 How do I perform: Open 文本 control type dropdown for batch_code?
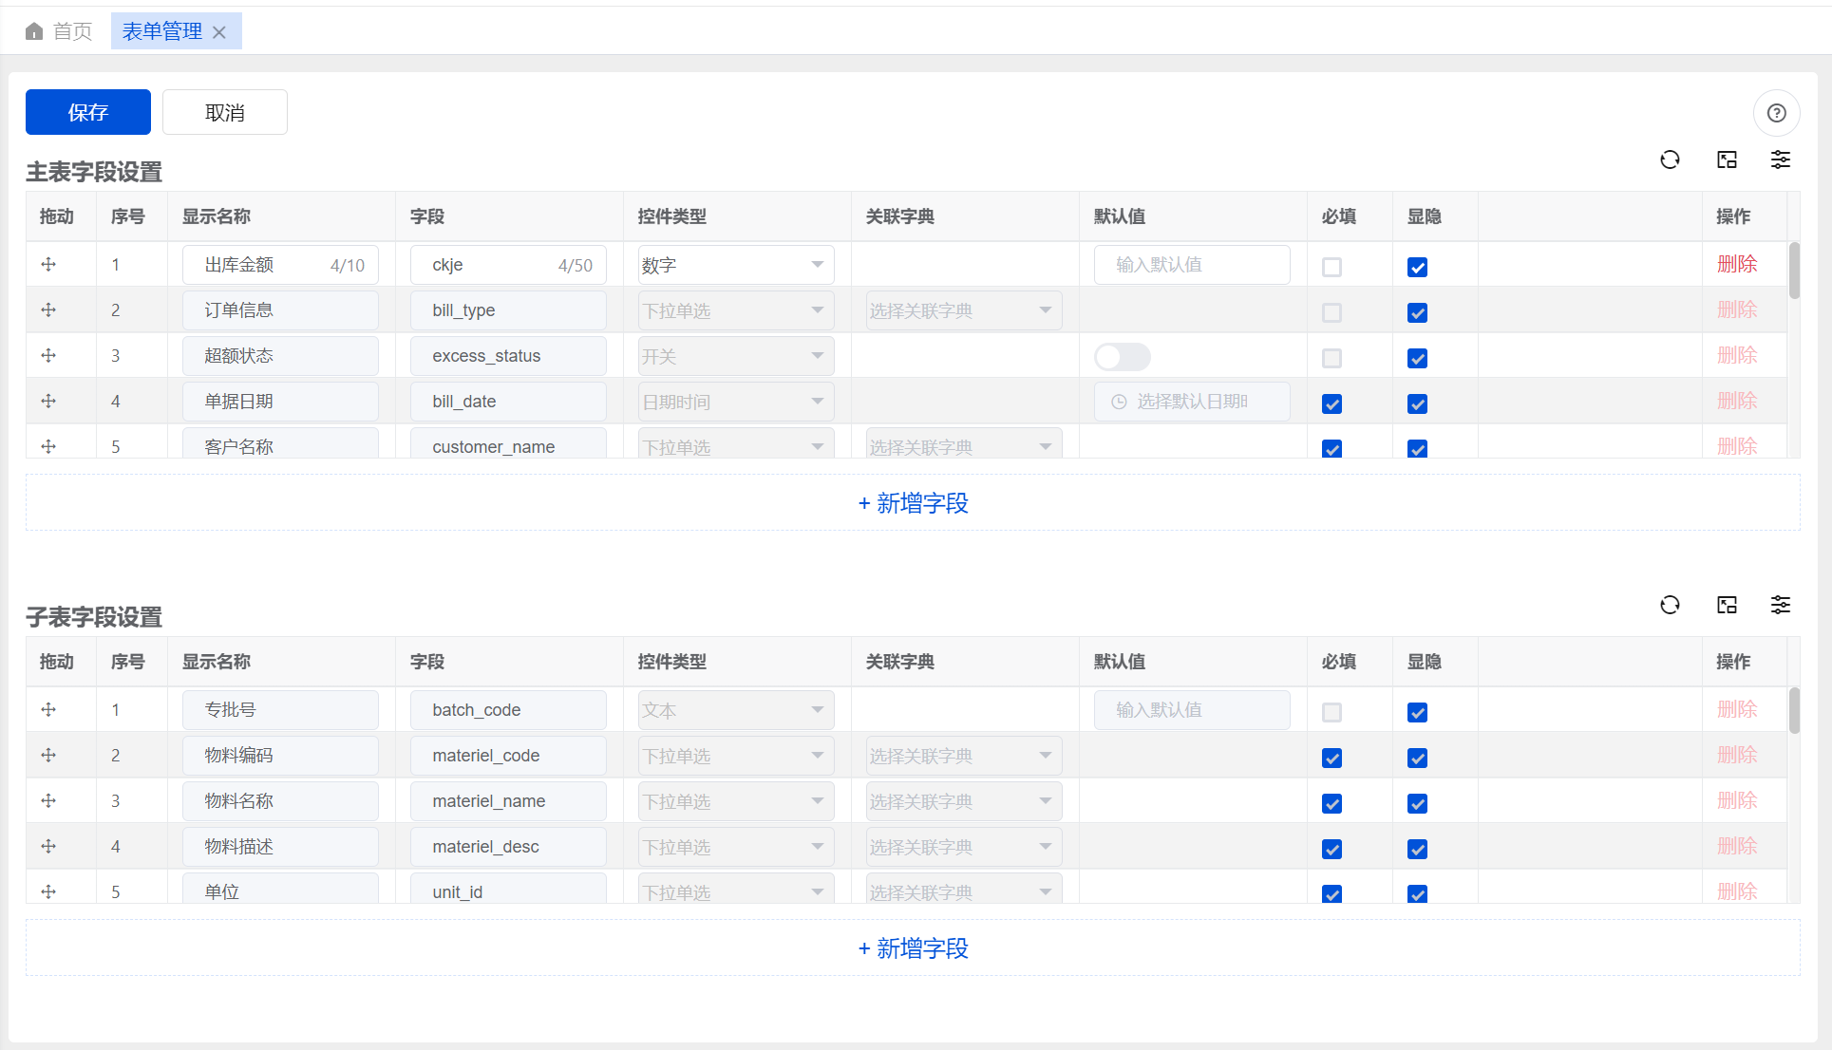tap(736, 710)
